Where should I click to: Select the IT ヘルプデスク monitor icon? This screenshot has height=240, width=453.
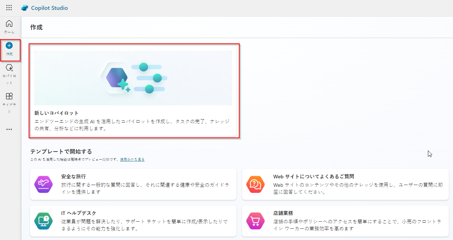pyautogui.click(x=43, y=221)
